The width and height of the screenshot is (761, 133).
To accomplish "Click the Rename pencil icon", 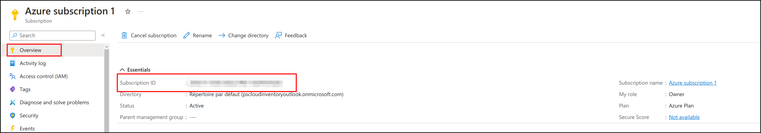I will tap(186, 35).
